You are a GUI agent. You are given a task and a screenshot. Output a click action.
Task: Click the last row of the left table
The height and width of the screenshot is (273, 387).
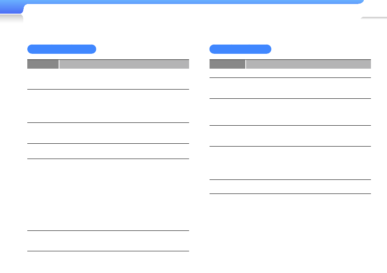pyautogui.click(x=108, y=241)
